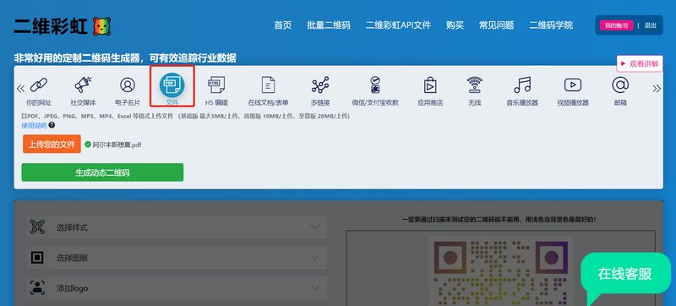Choose the 音乐播放器 music icon
The image size is (676, 306).
click(x=522, y=85)
